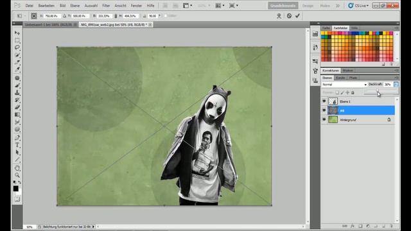The height and width of the screenshot is (231, 411).
Task: Select the Path Selection tool
Action: (17, 153)
